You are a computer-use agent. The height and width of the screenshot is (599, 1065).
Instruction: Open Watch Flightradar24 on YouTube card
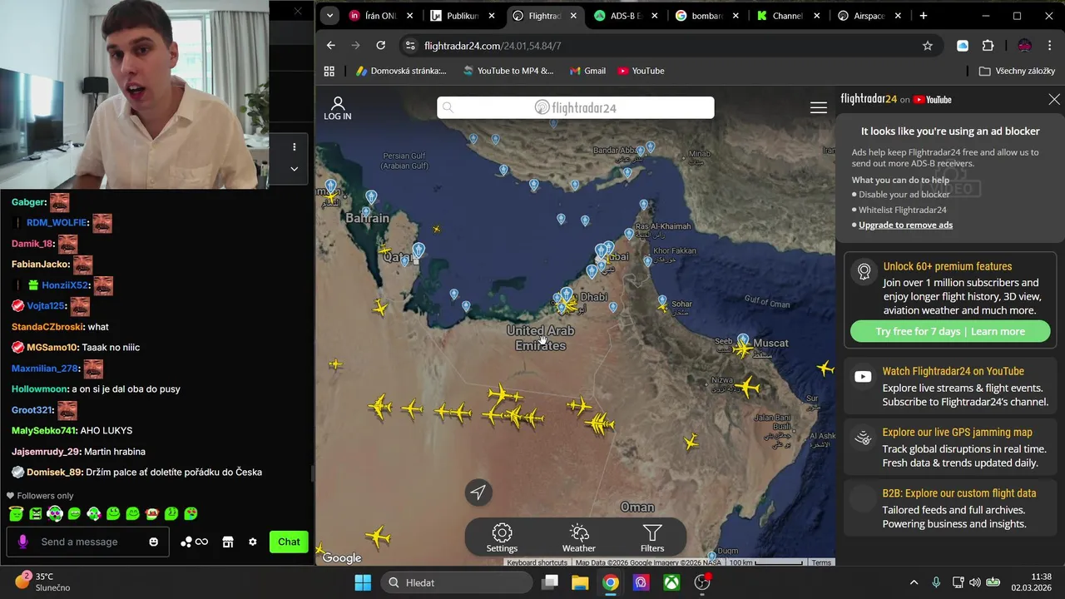point(950,386)
